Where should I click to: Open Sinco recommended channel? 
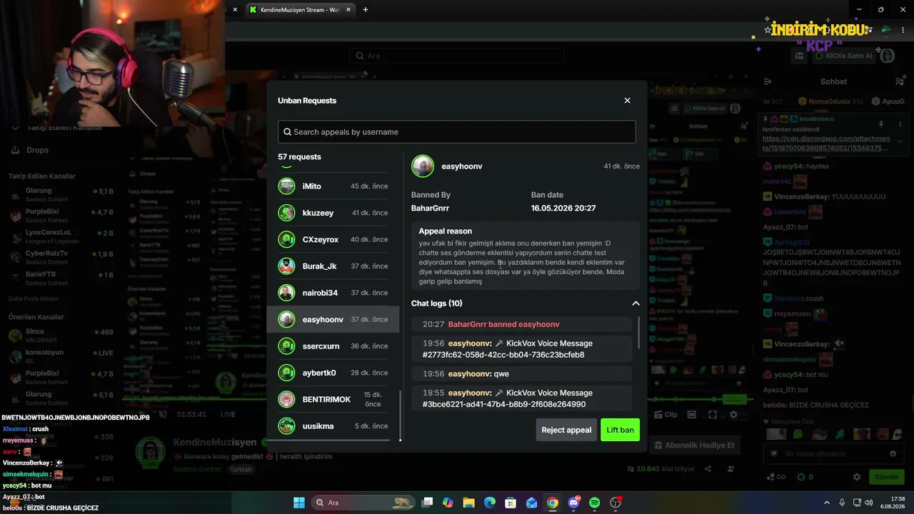tap(61, 336)
